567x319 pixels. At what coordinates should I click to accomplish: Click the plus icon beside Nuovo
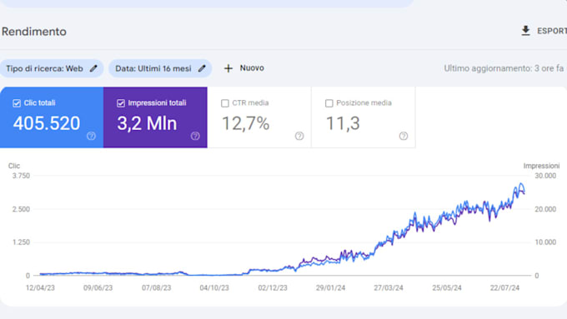(x=228, y=68)
